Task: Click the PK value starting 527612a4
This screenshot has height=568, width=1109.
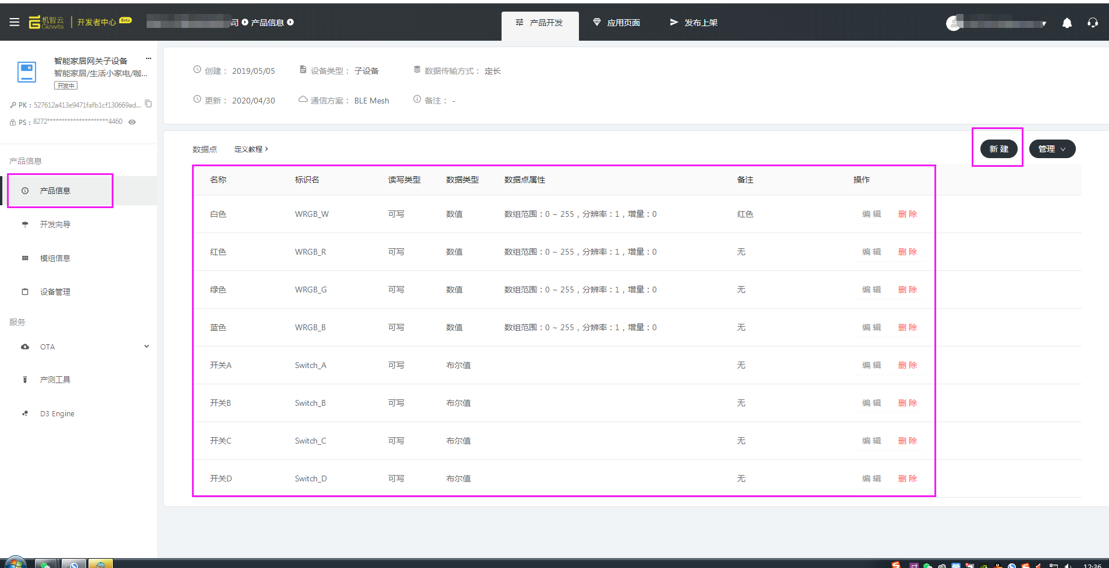Action: (x=87, y=105)
